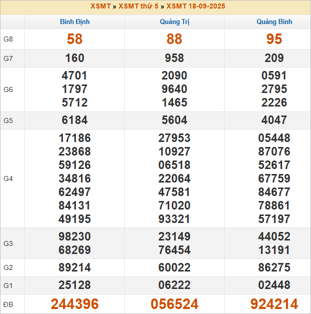Select Quảng Trị special prize 056524
The height and width of the screenshot is (314, 311).
pos(174,304)
